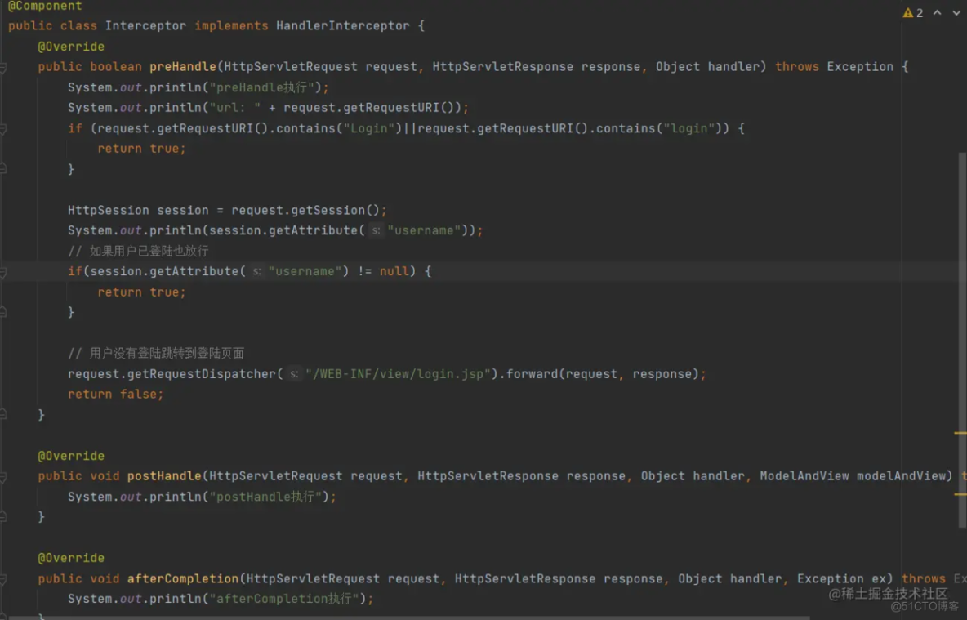The width and height of the screenshot is (967, 620).
Task: Click the HttpSession type declaration
Action: coord(108,210)
